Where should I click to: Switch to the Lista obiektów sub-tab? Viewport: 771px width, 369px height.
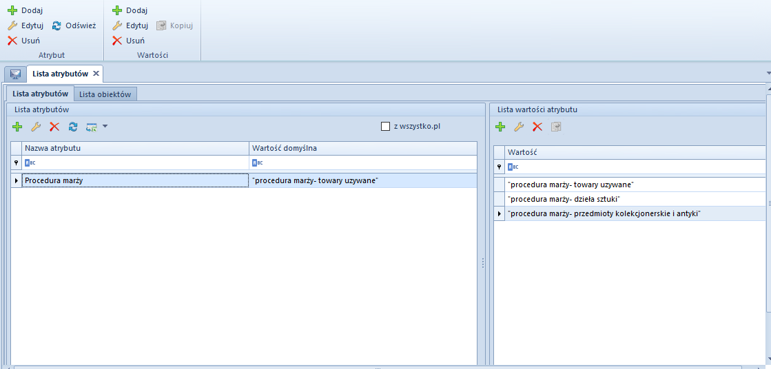pos(105,94)
